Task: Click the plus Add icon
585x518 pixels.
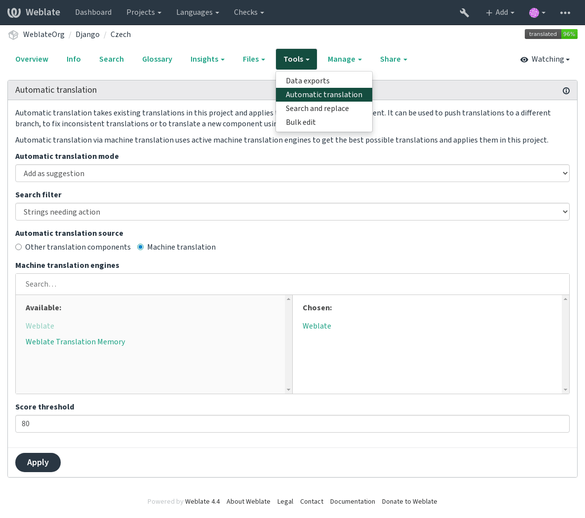Action: point(489,13)
